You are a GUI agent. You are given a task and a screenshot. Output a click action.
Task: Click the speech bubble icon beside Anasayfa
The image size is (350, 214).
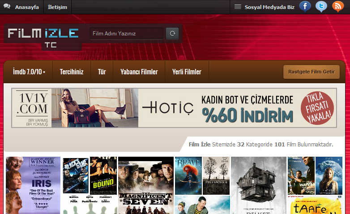pyautogui.click(x=7, y=6)
